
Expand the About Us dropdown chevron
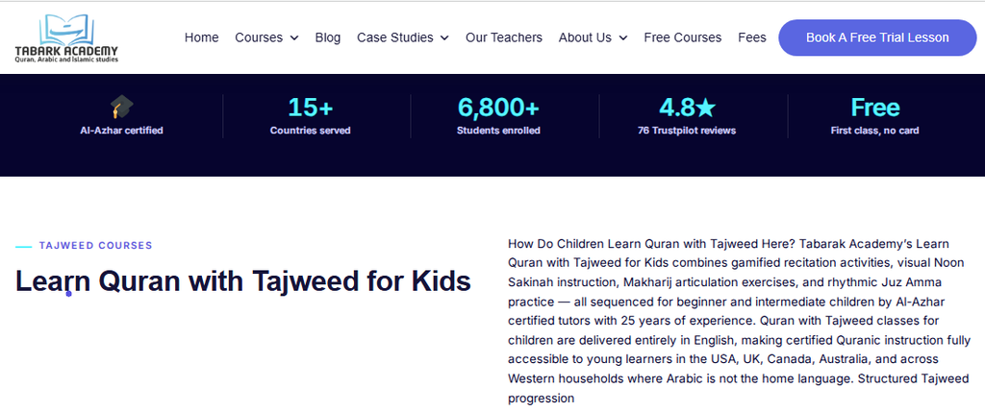622,38
